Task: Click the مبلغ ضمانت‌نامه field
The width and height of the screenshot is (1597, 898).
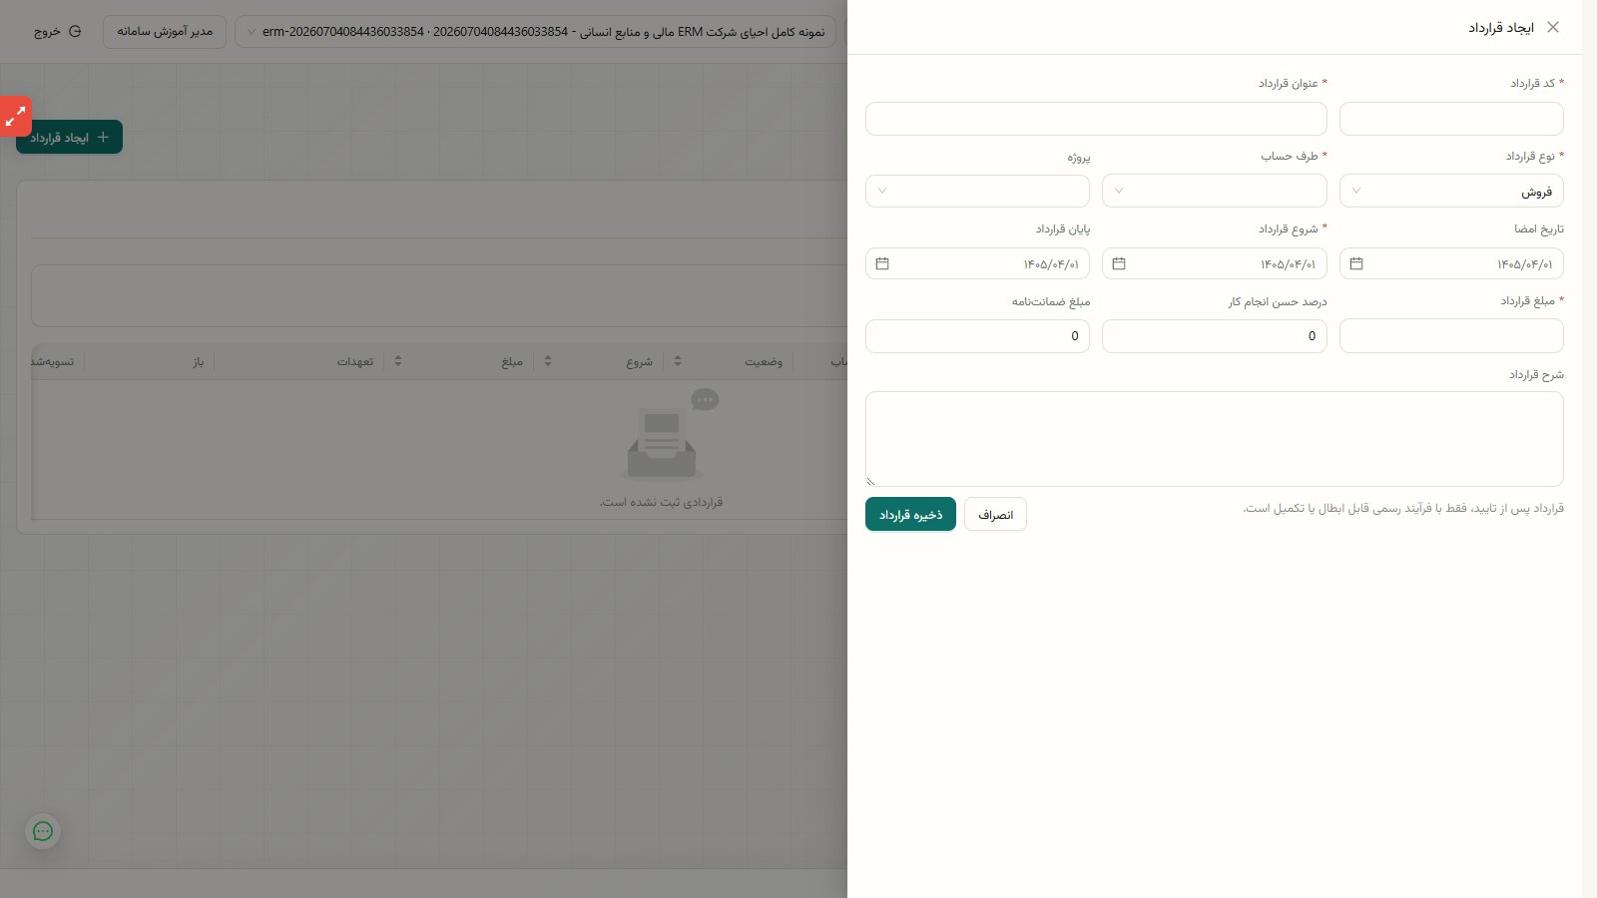Action: click(x=977, y=336)
